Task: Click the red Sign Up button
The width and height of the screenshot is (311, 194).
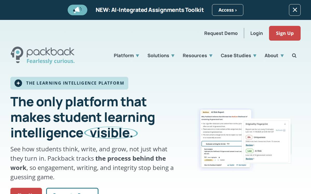Action: coord(285,33)
